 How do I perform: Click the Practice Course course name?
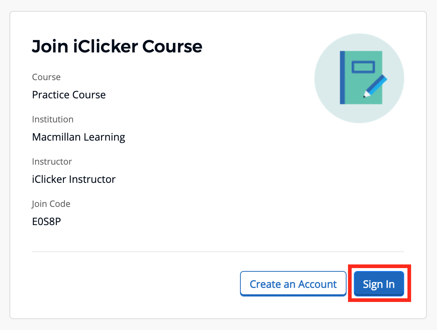tap(69, 95)
